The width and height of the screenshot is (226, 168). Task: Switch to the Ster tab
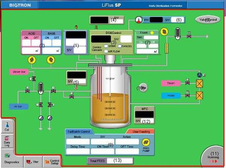33,162
